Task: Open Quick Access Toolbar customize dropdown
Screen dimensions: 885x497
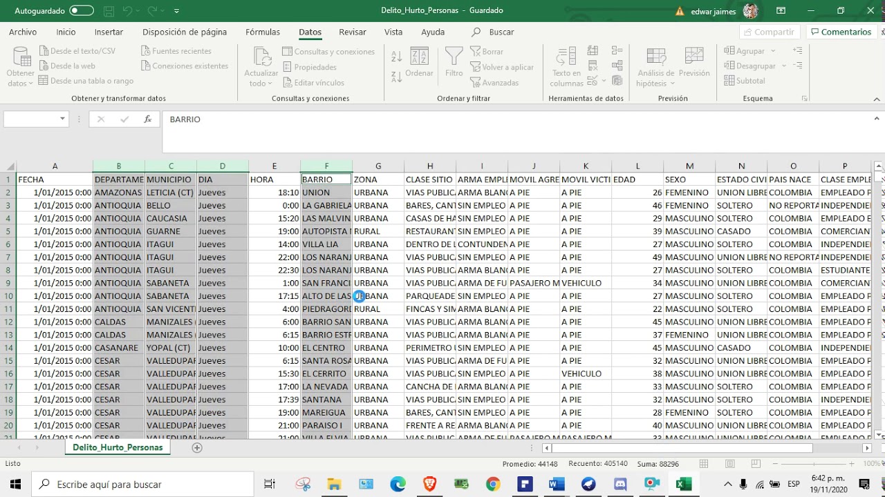Action: pos(176,11)
